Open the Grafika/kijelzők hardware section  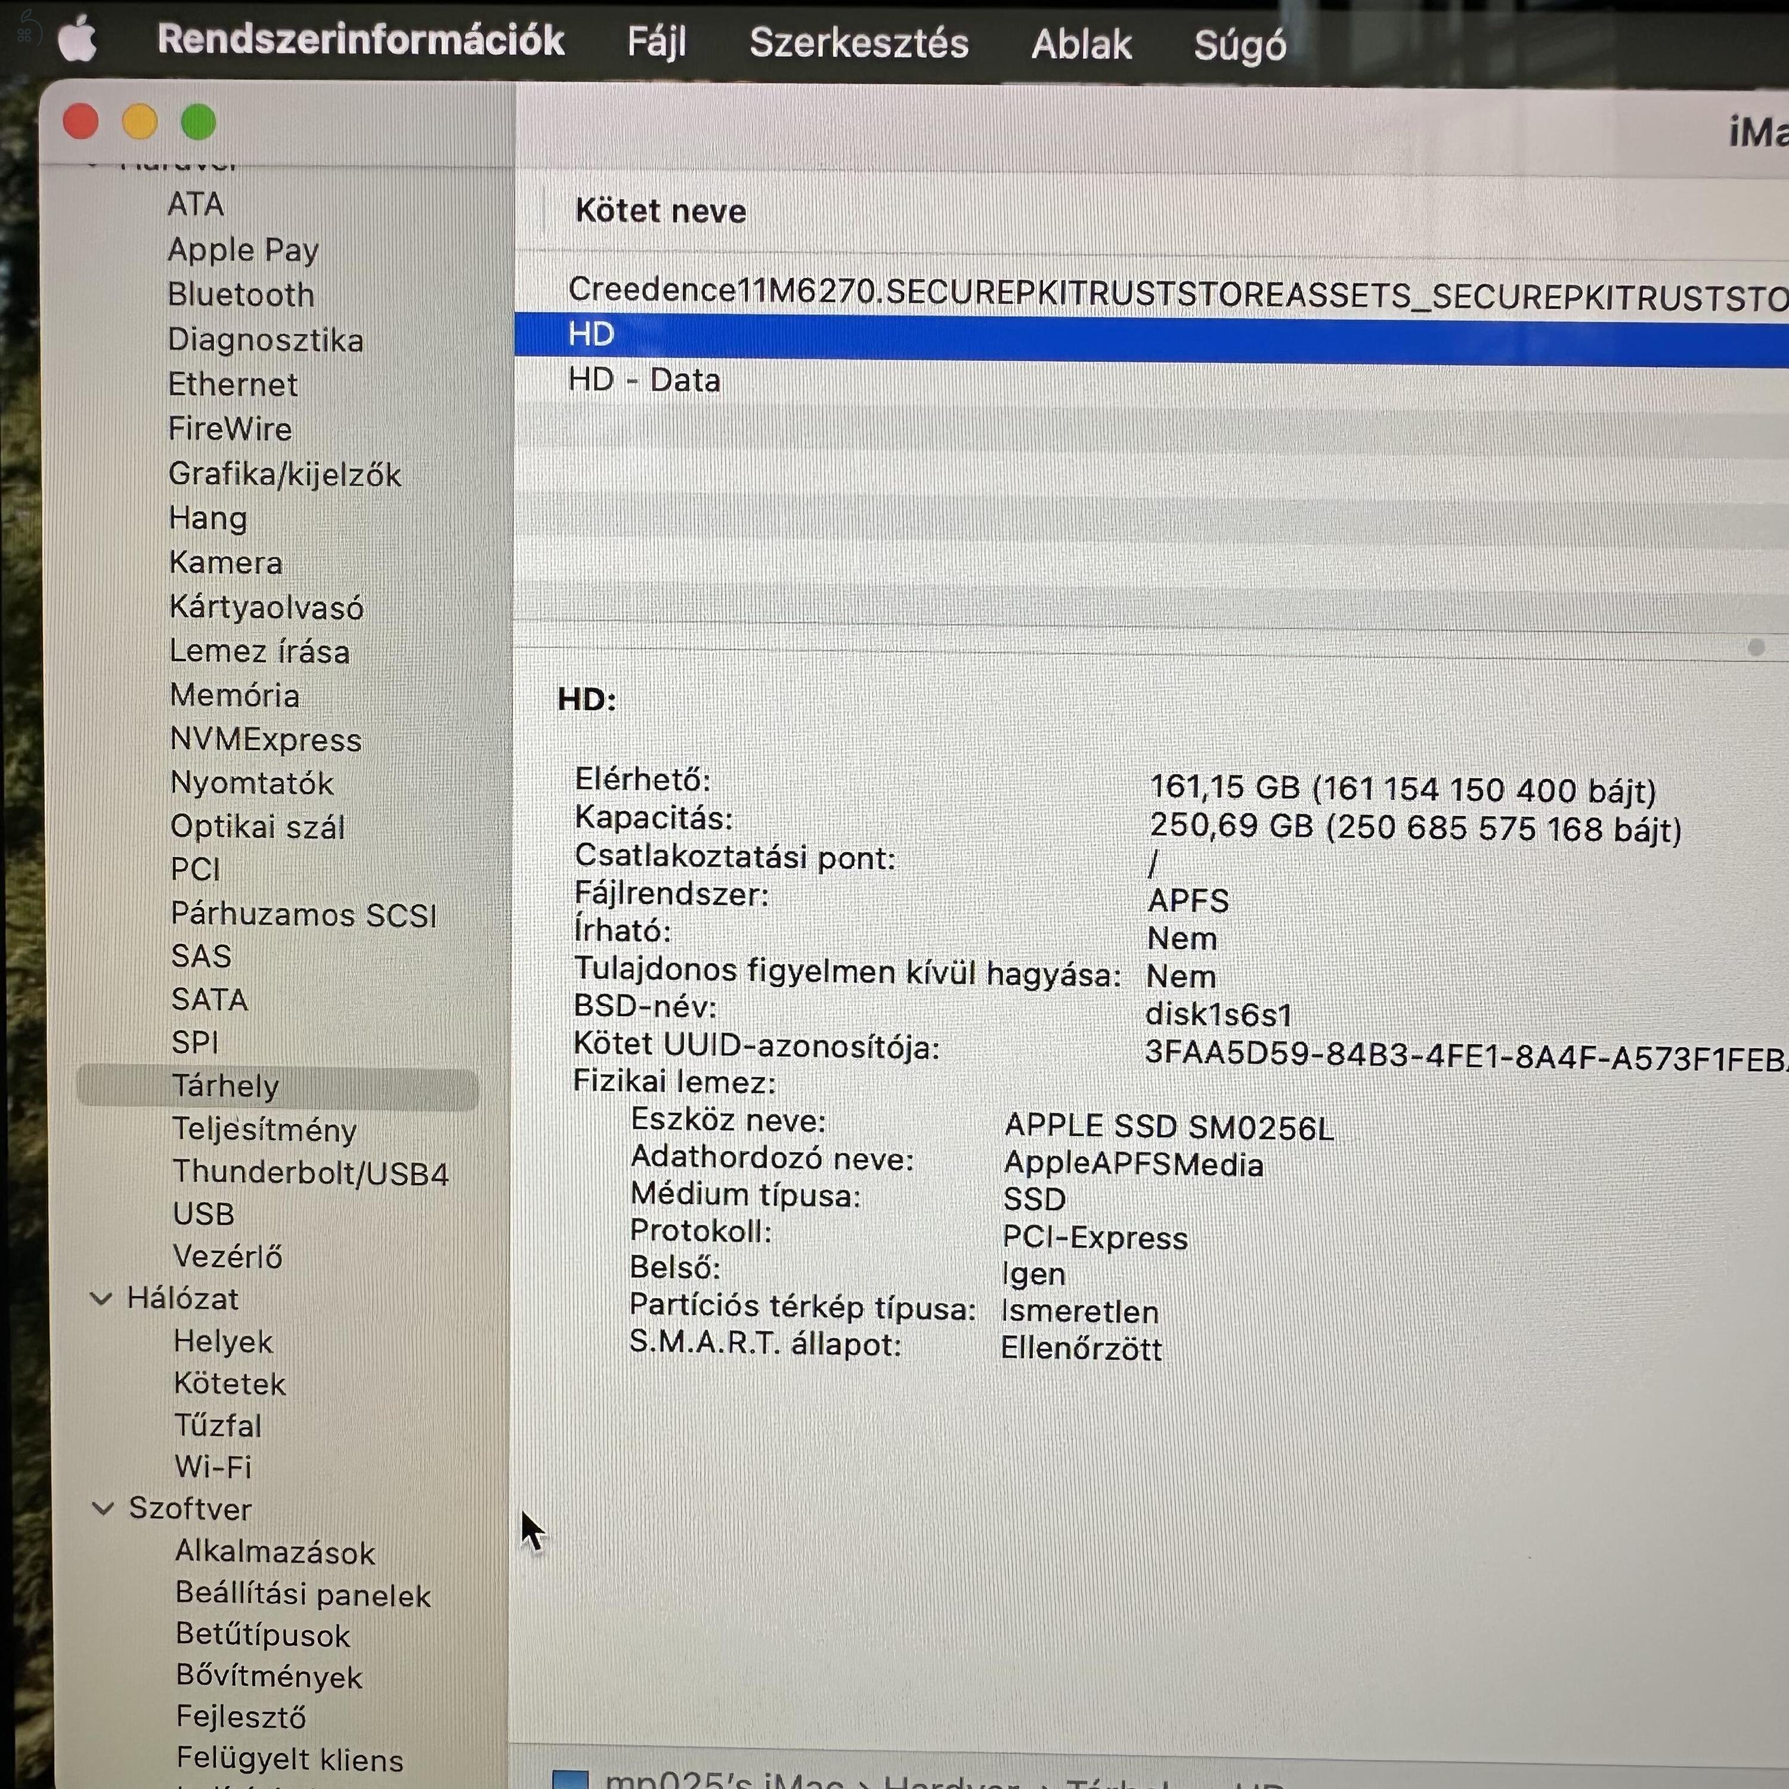[x=285, y=474]
